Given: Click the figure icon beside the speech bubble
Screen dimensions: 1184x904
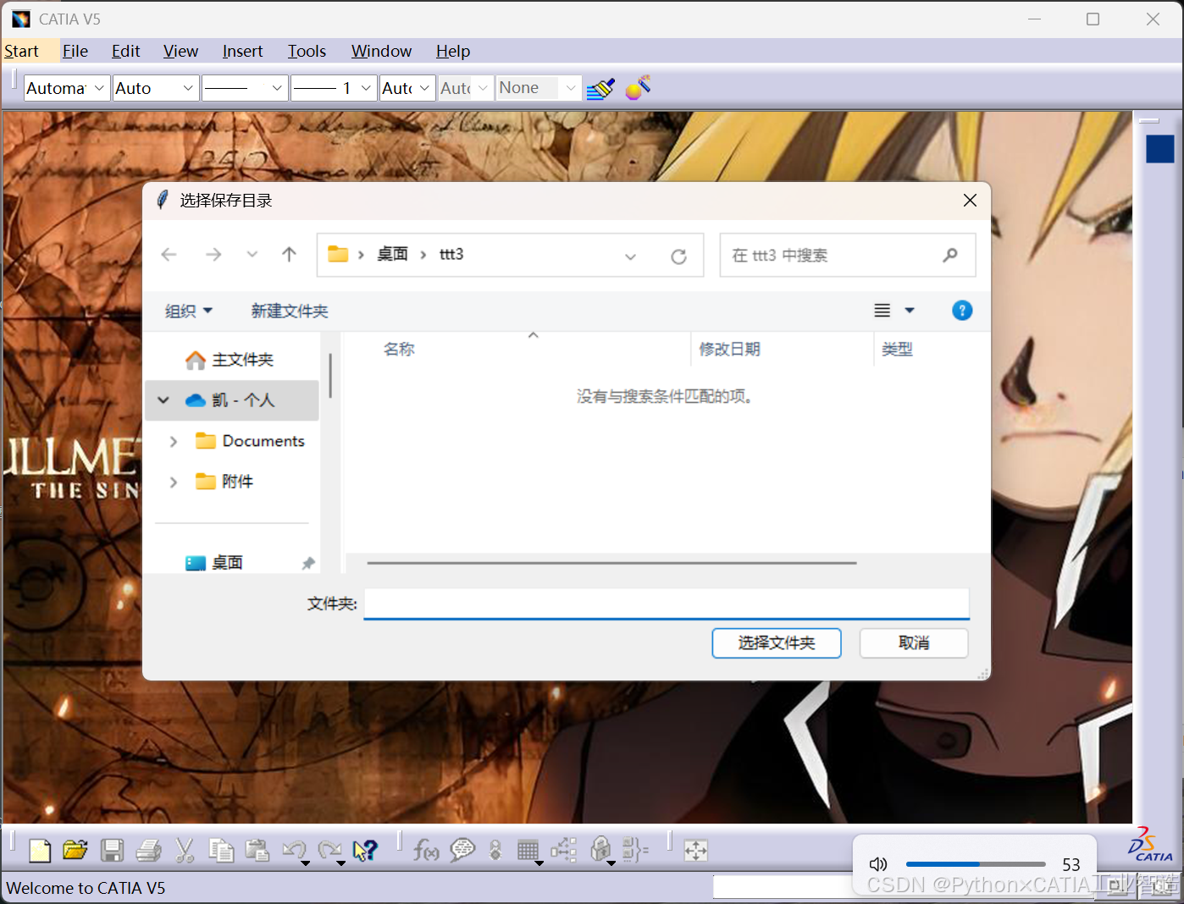Looking at the screenshot, I should pyautogui.click(x=495, y=850).
